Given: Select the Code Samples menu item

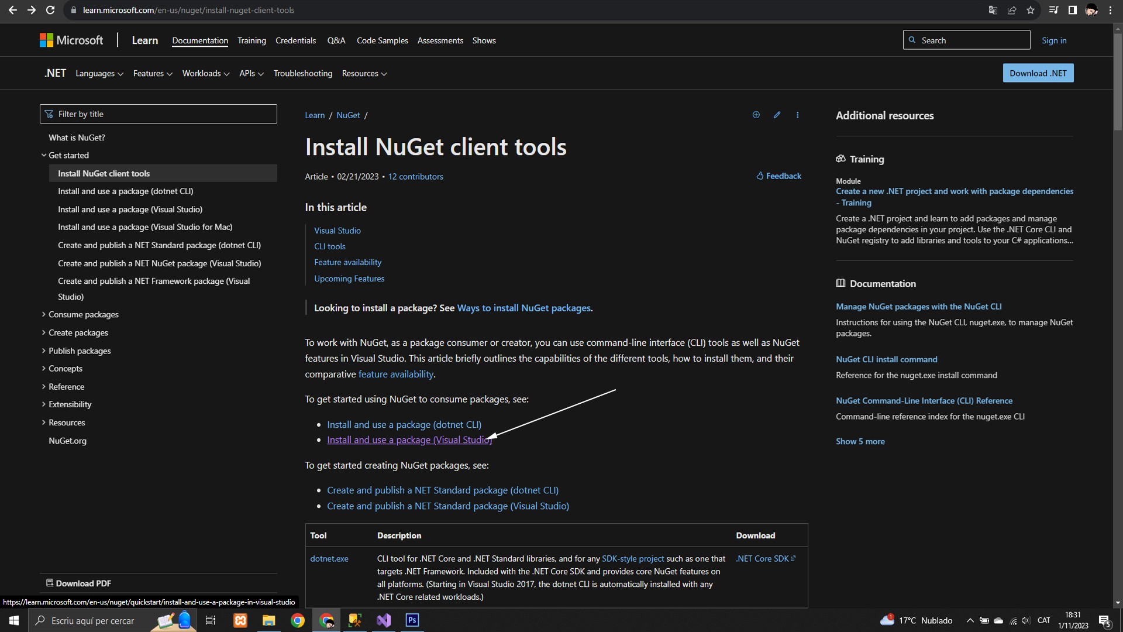Looking at the screenshot, I should tap(382, 40).
